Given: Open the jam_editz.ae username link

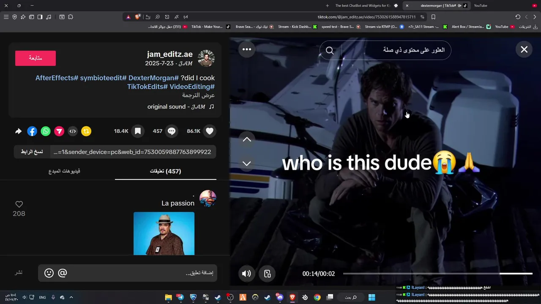Looking at the screenshot, I should tap(170, 54).
